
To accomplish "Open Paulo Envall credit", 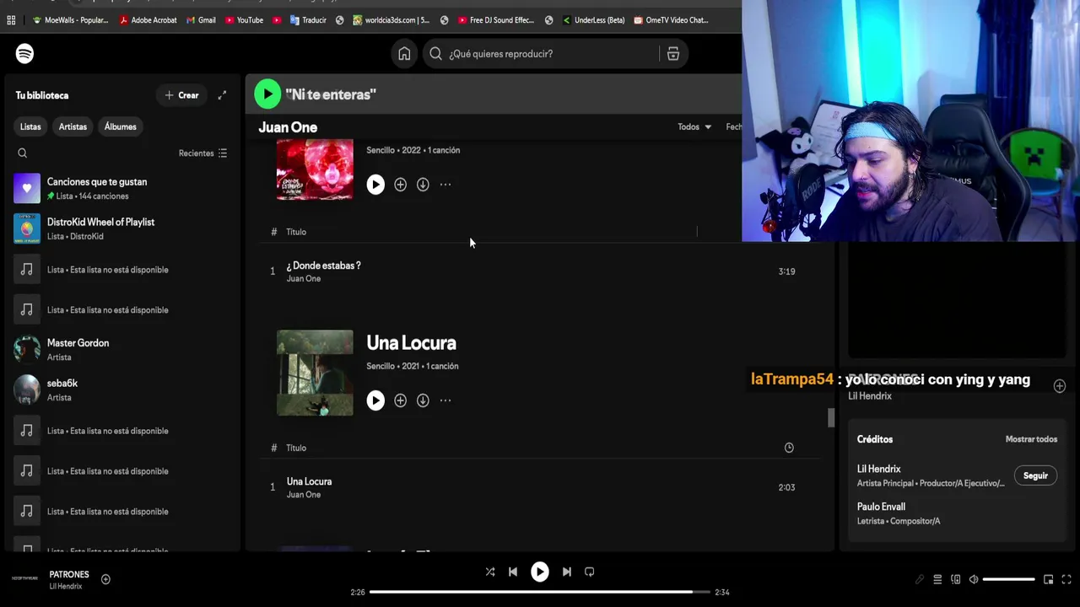I will [x=881, y=507].
